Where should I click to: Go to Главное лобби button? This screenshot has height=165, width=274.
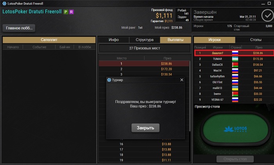tap(19, 28)
